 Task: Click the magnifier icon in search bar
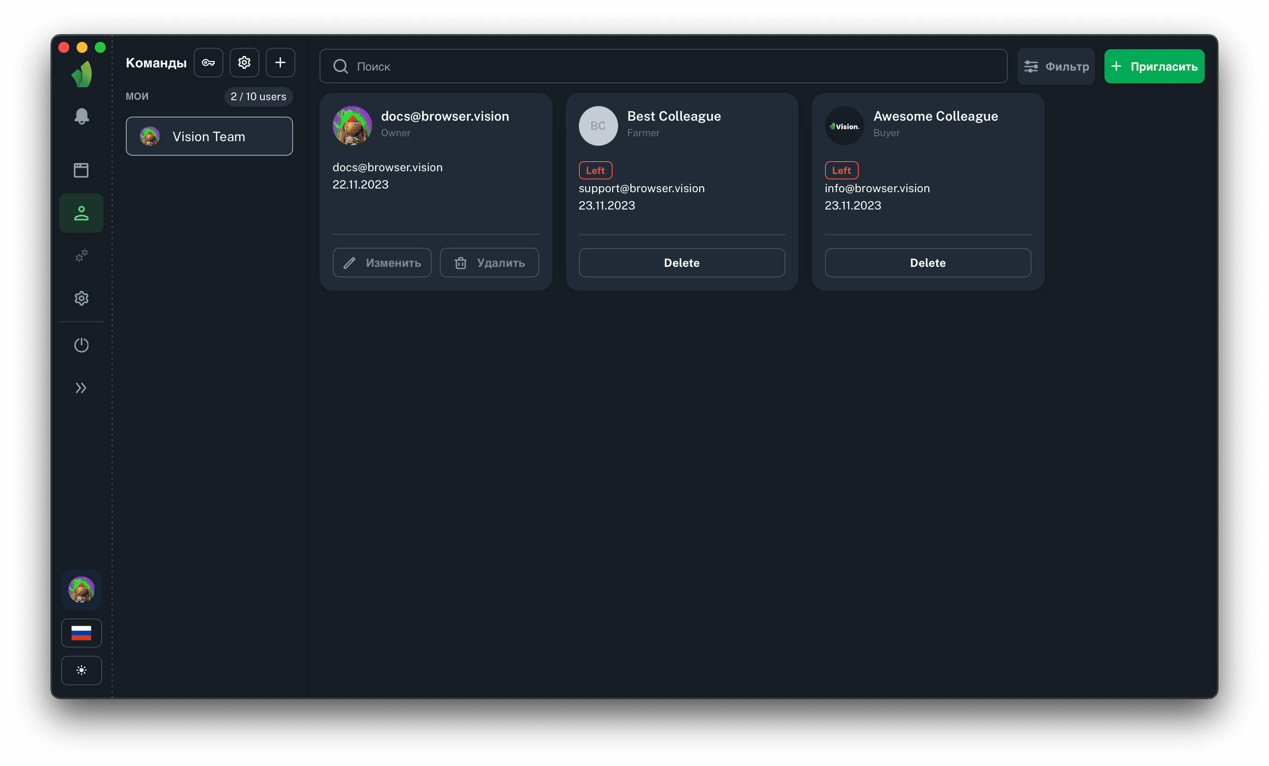340,66
